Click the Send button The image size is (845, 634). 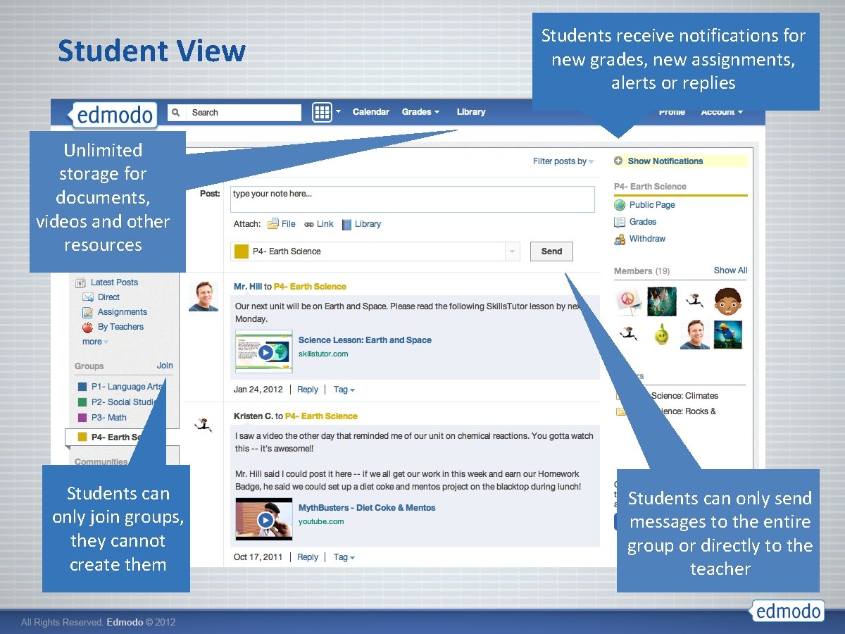(x=551, y=251)
